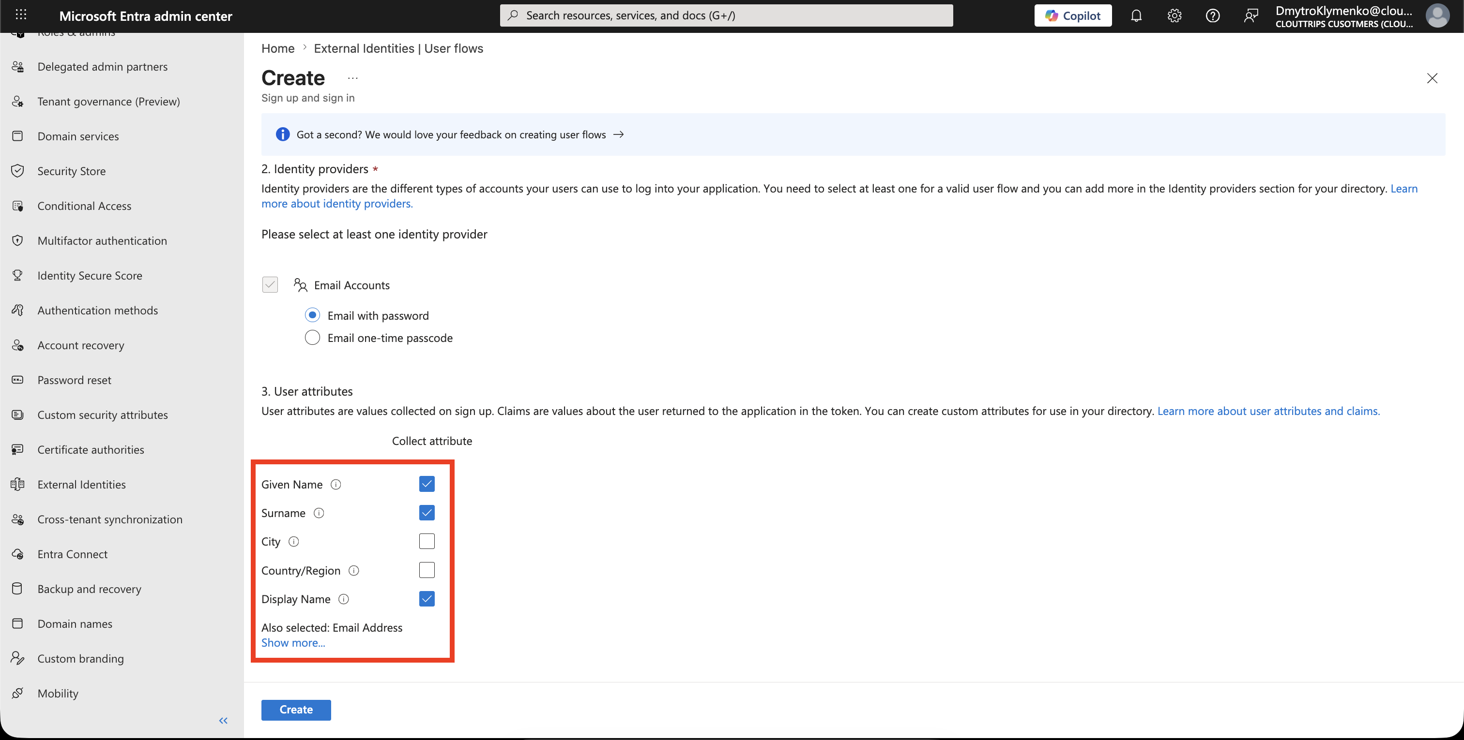The image size is (1464, 740).
Task: Show info tooltip for Given Name
Action: pos(336,485)
